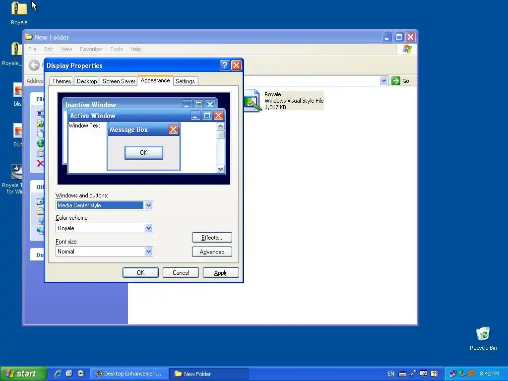Switch to Desktop Enhancements taskbar button
Viewport: 508px width, 381px height.
[x=129, y=374]
